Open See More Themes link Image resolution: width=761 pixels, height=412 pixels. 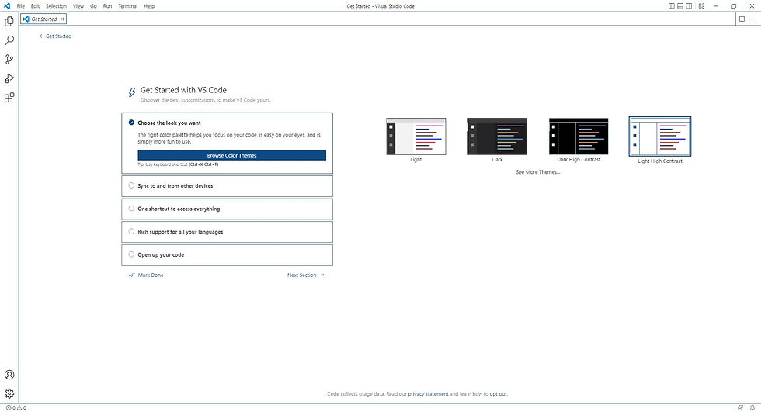(537, 172)
